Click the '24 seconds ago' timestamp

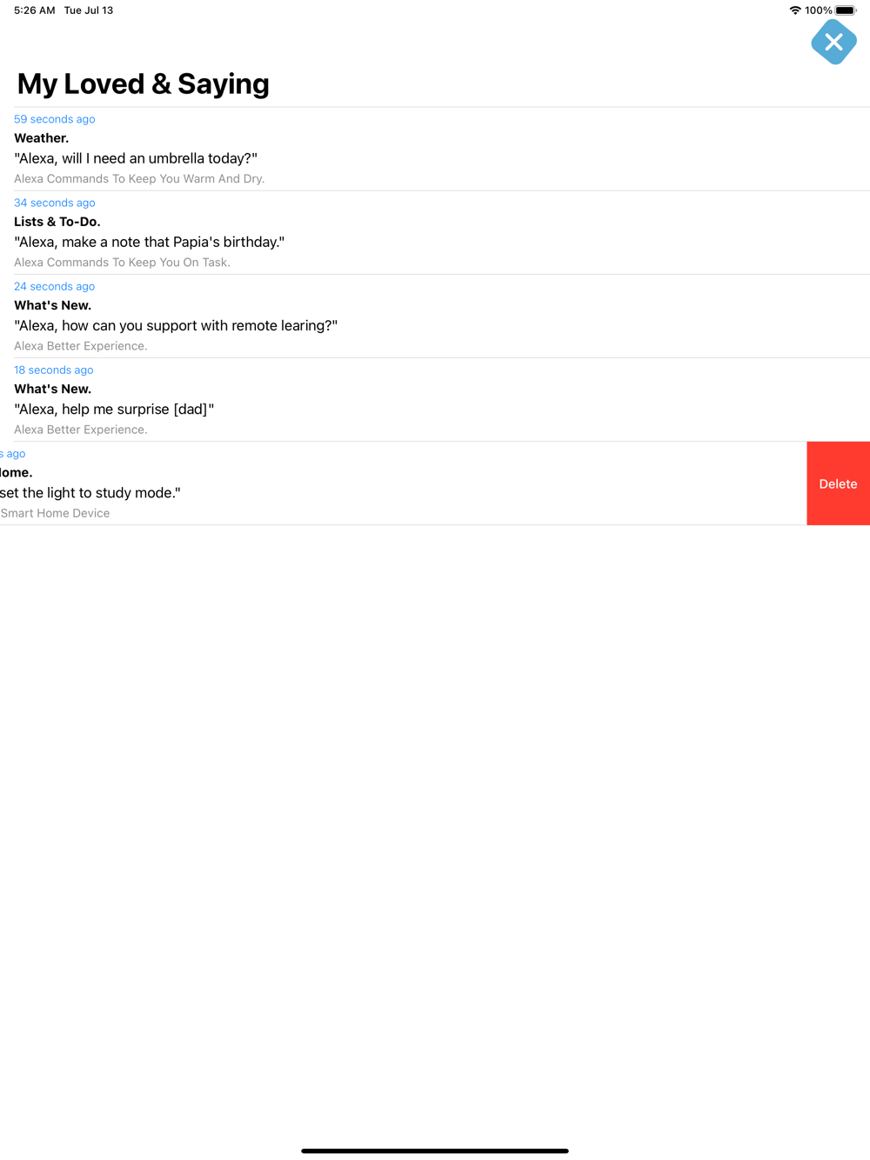(54, 286)
